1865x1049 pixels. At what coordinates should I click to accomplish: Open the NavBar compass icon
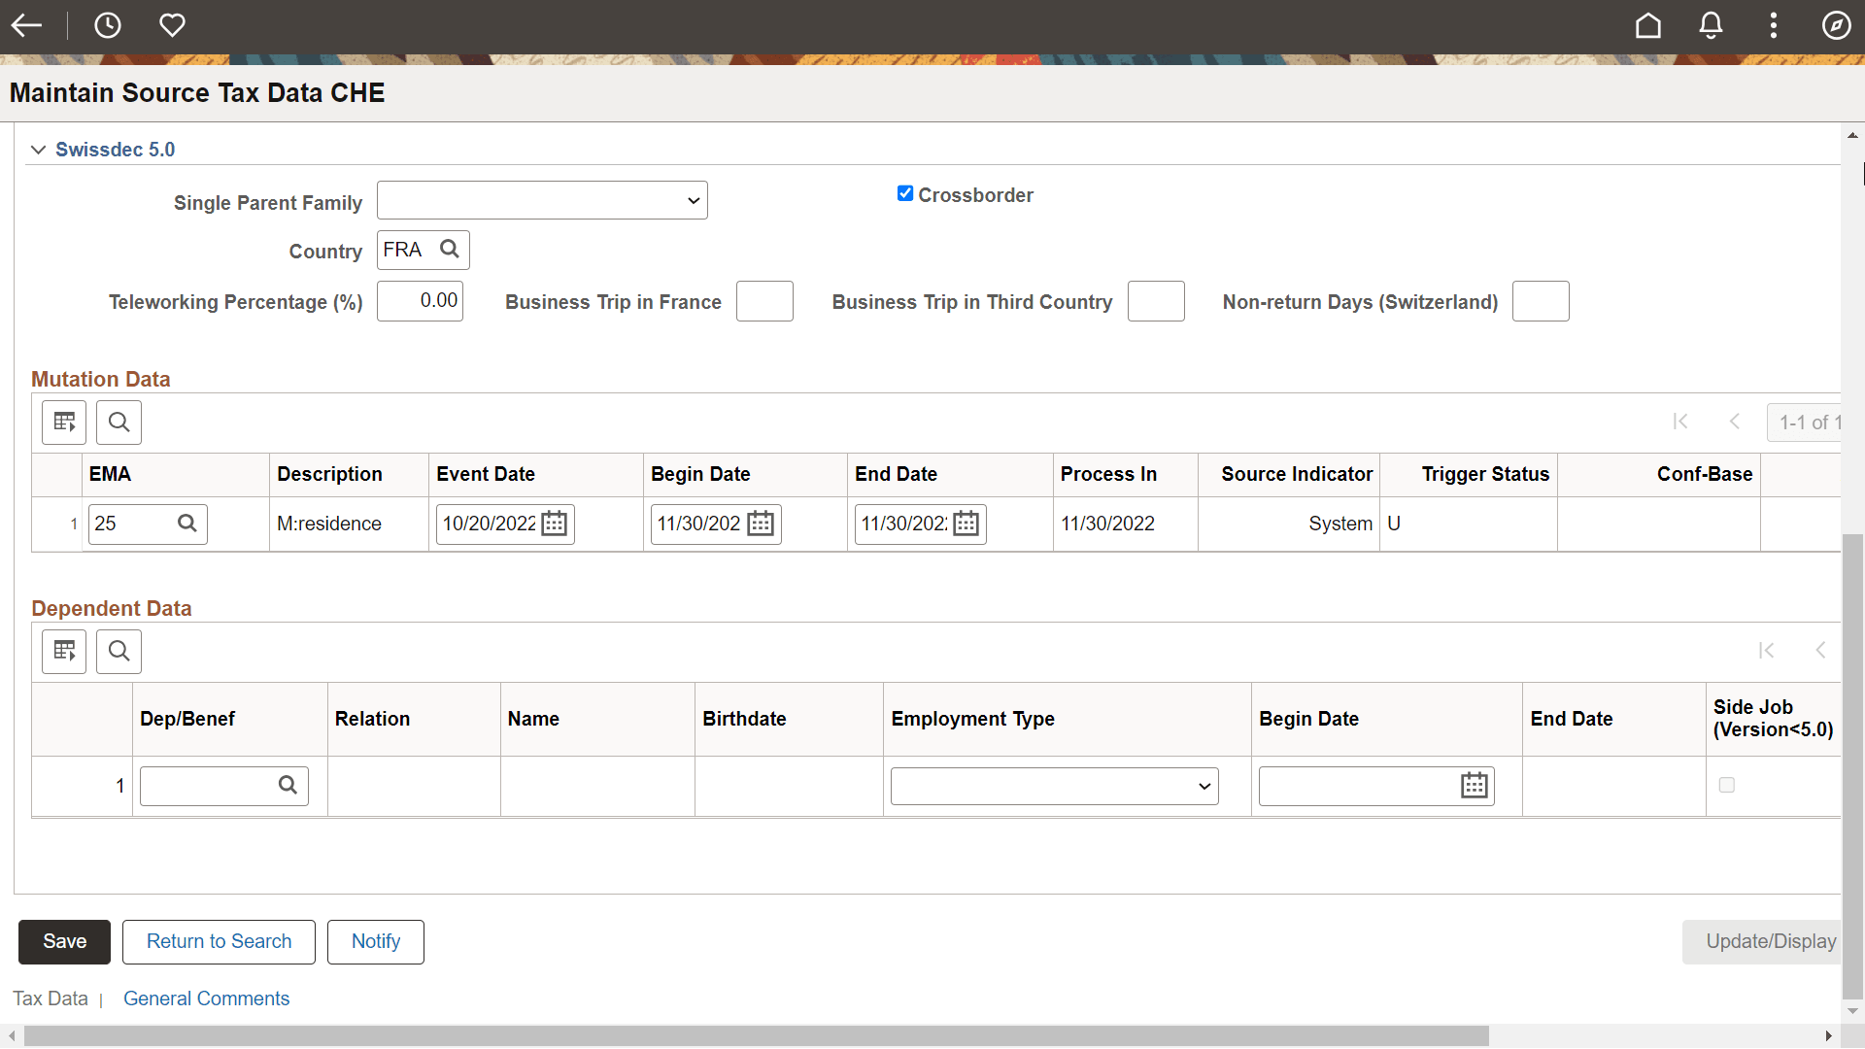1835,25
